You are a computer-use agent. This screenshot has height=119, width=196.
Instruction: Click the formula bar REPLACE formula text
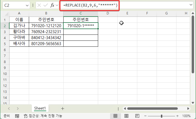90,5
